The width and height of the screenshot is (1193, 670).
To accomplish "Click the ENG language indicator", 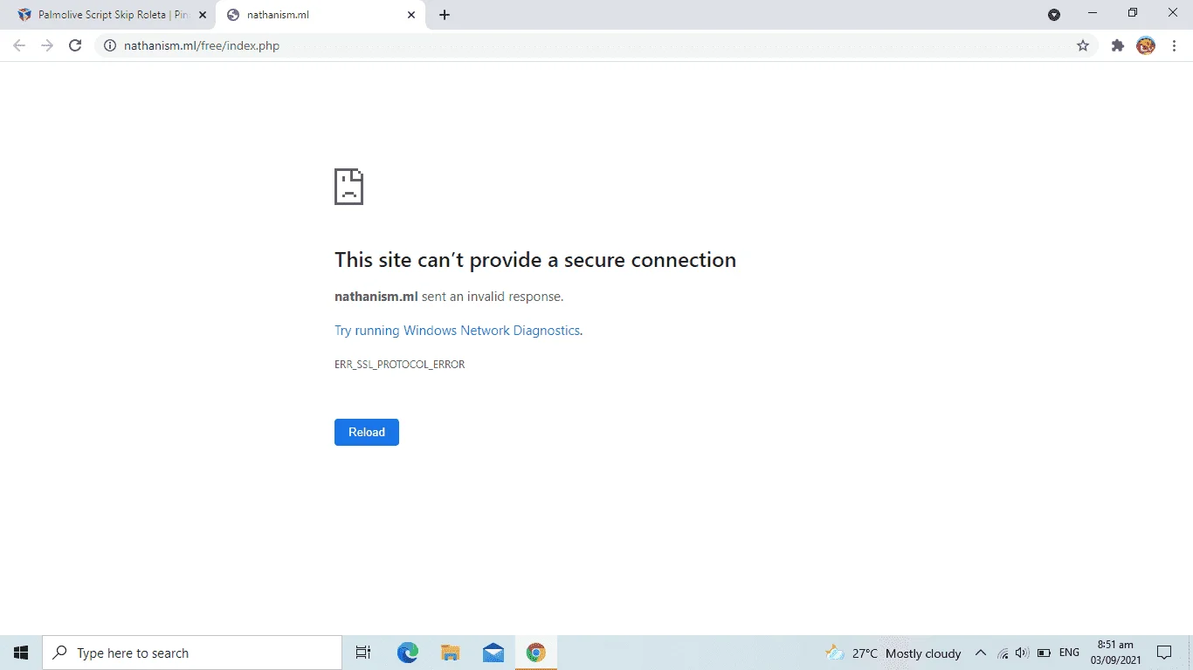I will click(x=1069, y=653).
